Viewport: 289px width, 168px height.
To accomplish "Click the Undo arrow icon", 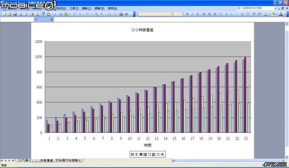I will (80, 14).
